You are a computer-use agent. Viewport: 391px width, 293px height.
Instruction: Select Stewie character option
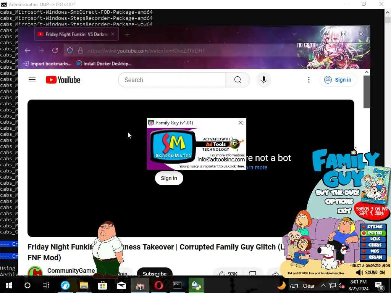[373, 227]
